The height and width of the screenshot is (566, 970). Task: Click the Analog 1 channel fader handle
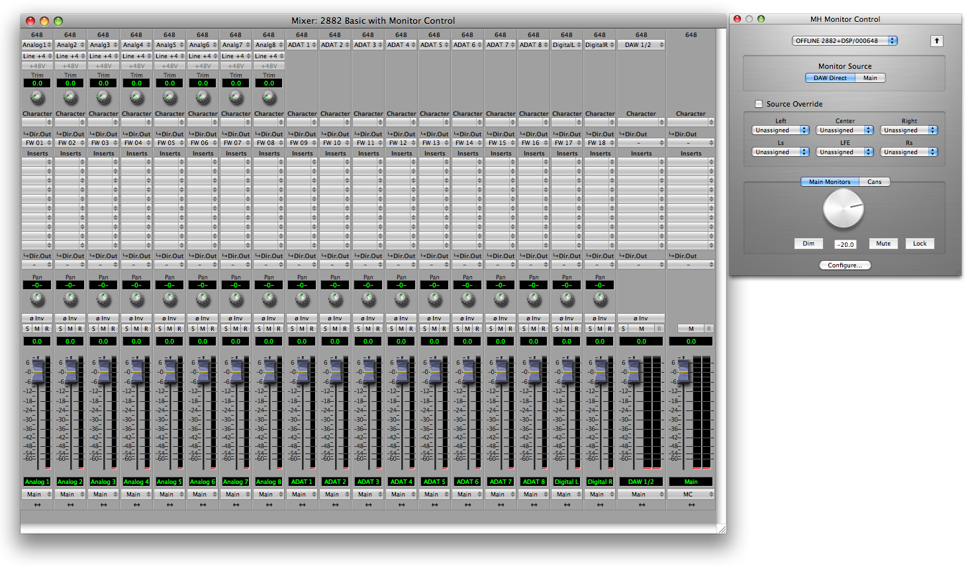(38, 371)
